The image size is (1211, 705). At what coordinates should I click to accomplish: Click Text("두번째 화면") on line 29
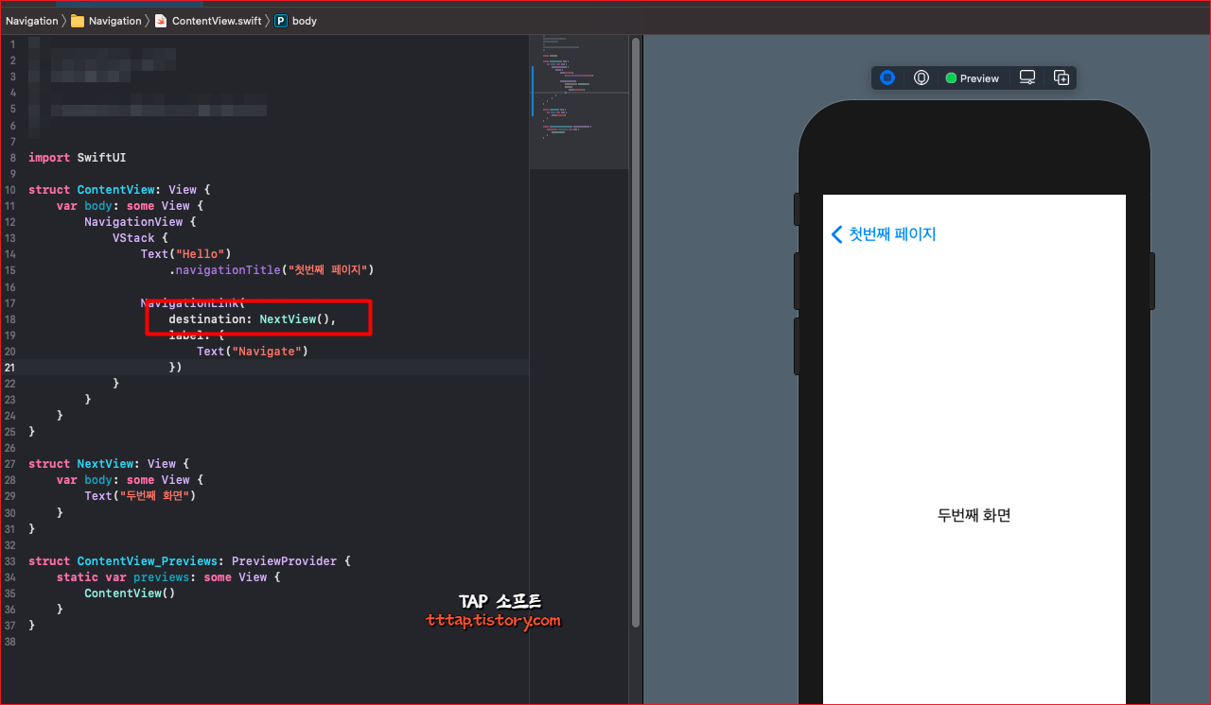tap(140, 496)
